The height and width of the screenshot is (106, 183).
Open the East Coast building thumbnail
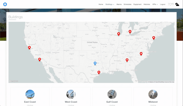[x=30, y=94]
